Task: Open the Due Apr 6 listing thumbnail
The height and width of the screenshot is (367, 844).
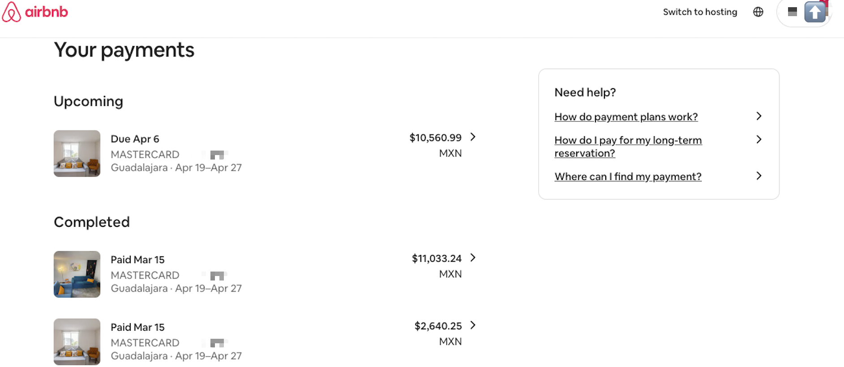Action: coord(77,153)
